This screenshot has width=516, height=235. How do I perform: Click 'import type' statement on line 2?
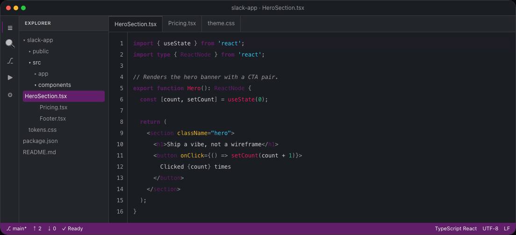pyautogui.click(x=152, y=55)
